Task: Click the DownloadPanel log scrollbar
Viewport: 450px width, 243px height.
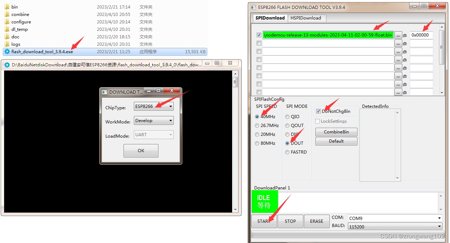Action: pos(441,203)
